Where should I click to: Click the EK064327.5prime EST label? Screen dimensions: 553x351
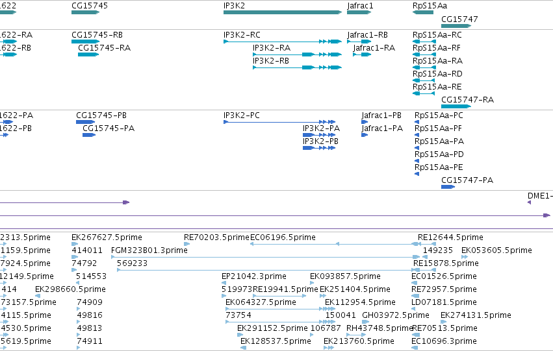[x=261, y=303]
